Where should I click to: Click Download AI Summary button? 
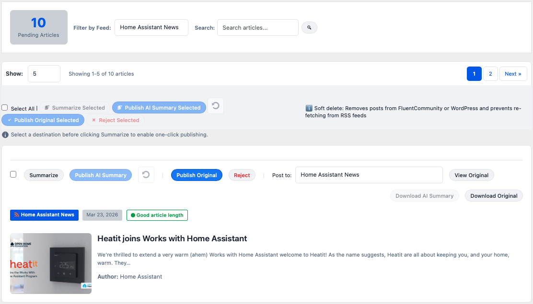tap(424, 196)
